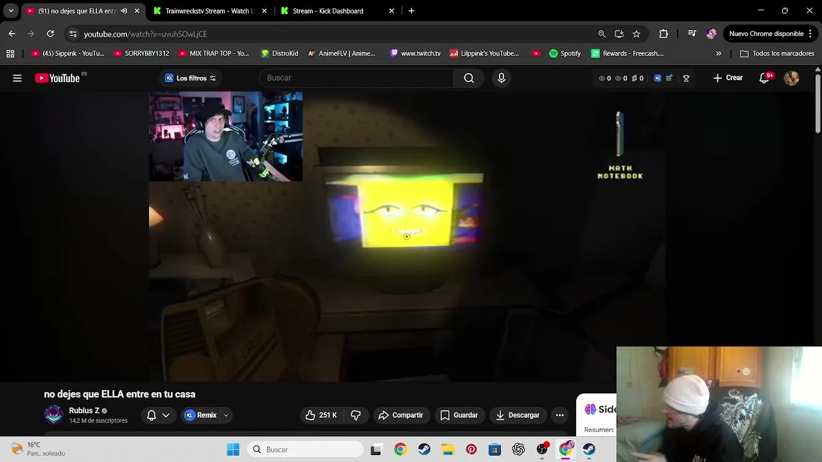This screenshot has width=822, height=462.
Task: Expand the Remix dropdown arrow
Action: [x=225, y=415]
